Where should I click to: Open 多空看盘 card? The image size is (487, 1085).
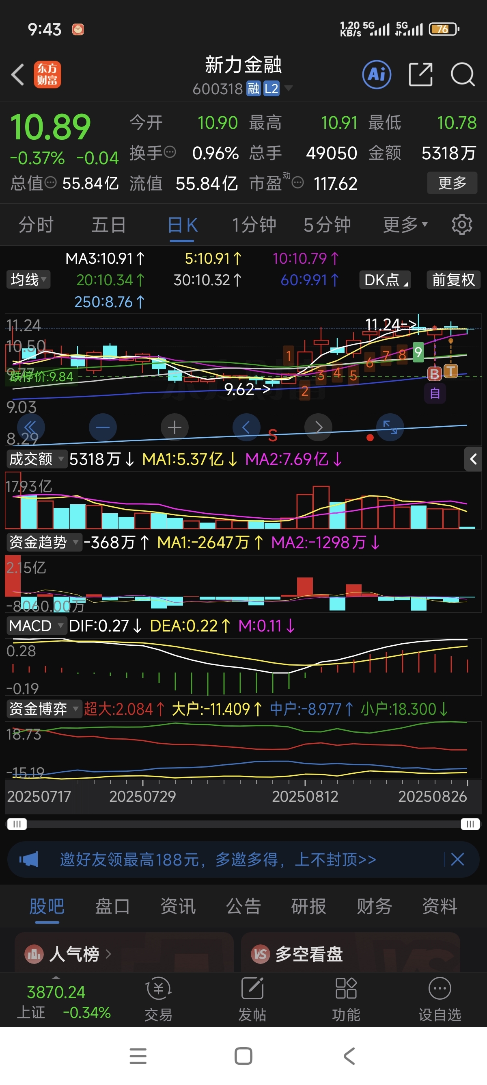pyautogui.click(x=350, y=953)
